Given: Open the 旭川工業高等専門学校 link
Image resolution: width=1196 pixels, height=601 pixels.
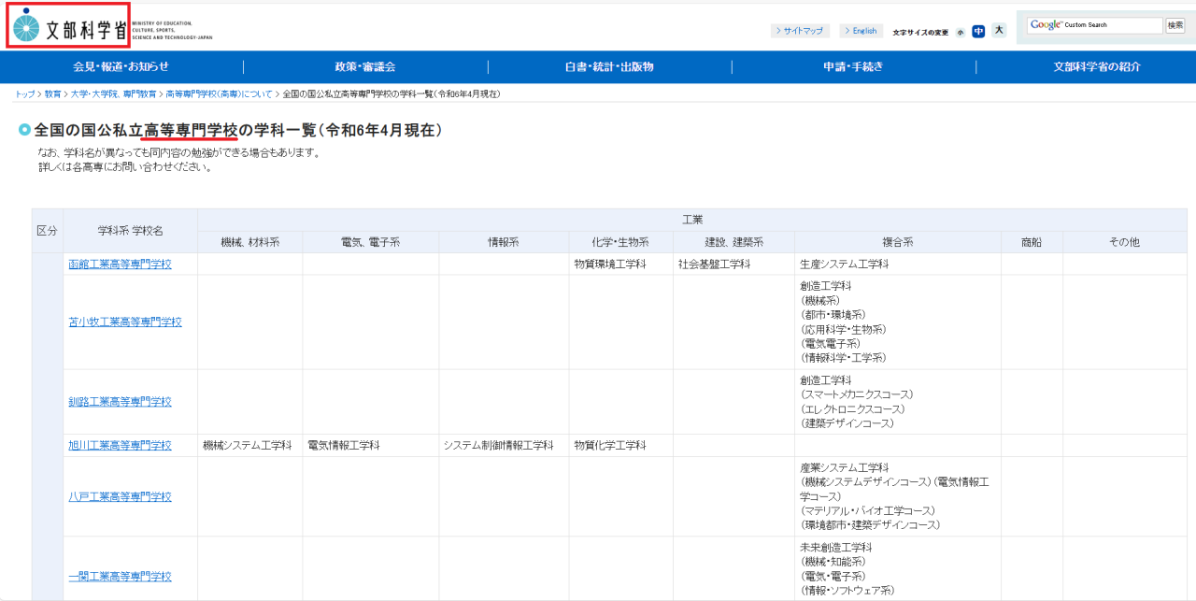Looking at the screenshot, I should (x=120, y=446).
